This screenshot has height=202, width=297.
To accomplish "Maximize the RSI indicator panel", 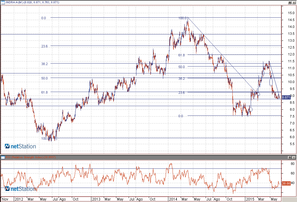I will tap(289, 157).
